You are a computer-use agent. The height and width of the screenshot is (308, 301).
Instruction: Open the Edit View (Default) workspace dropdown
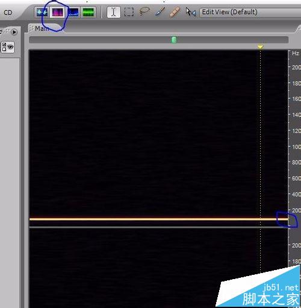250,13
